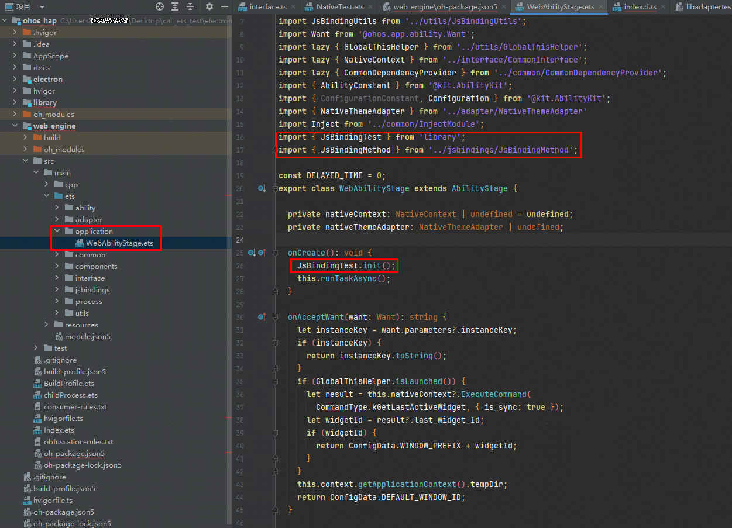Expand the cpp folder

pyautogui.click(x=47, y=185)
